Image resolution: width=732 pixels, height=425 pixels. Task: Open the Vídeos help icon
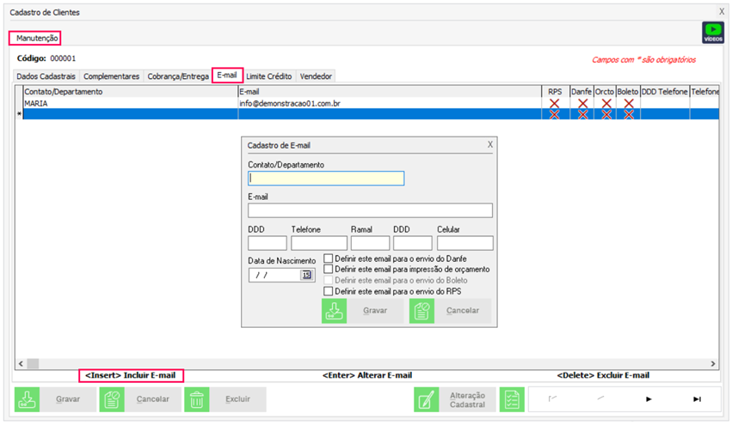point(713,33)
